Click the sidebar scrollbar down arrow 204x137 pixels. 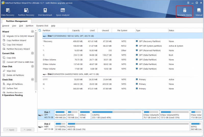[36, 92]
